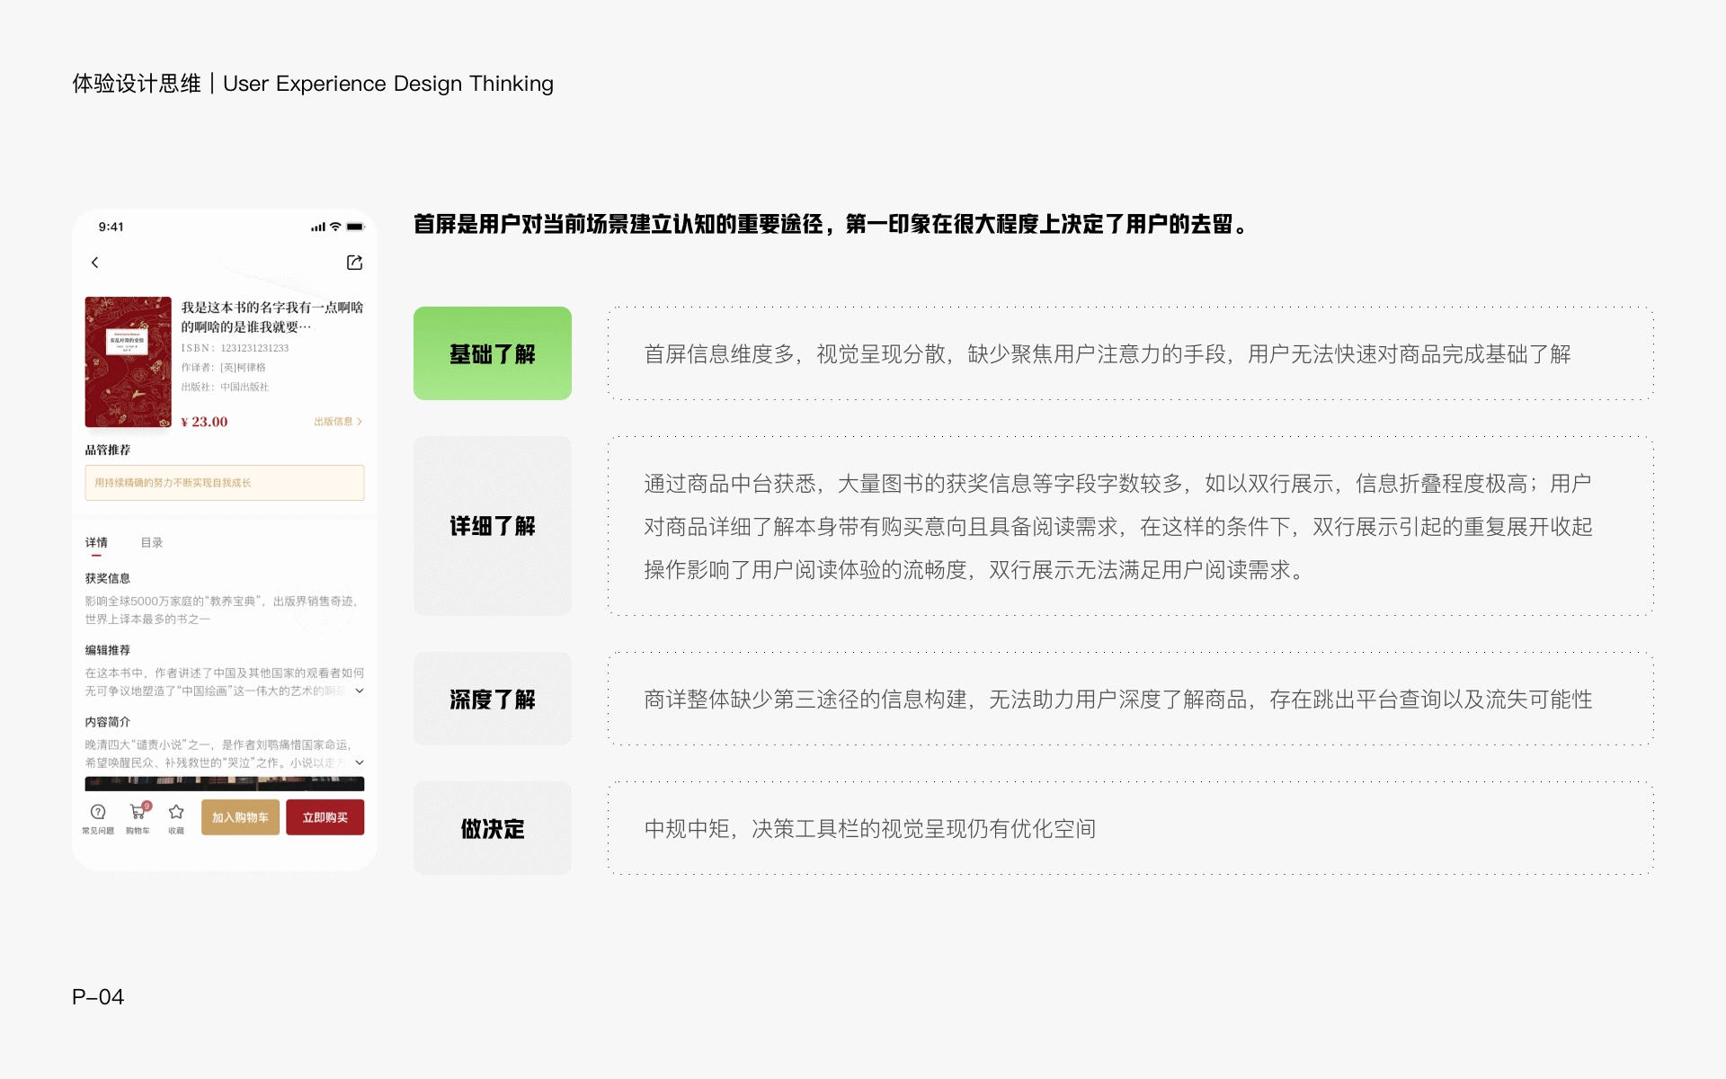Select the 做决定 card
Screen dimensions: 1726x1079
[493, 828]
